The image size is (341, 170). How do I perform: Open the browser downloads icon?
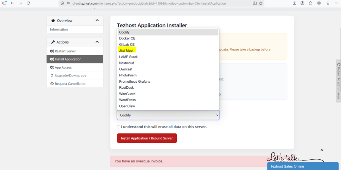tap(294, 3)
